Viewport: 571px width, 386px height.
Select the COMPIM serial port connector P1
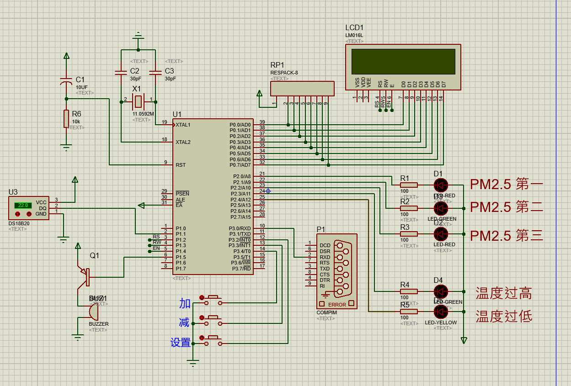pos(337,271)
